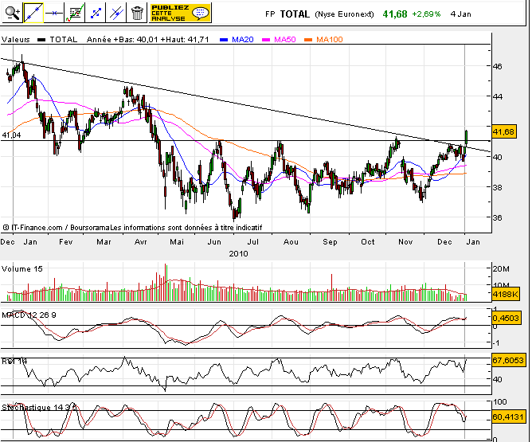The height and width of the screenshot is (442, 532).
Task: Click the Sep month axis label
Action: [x=330, y=242]
